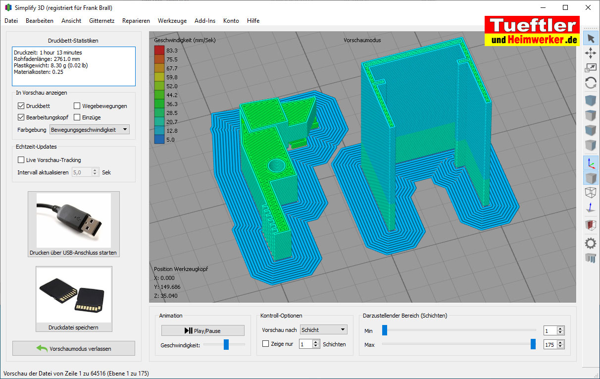Click the blue 5.0 legend swatch
The width and height of the screenshot is (600, 379).
(159, 140)
